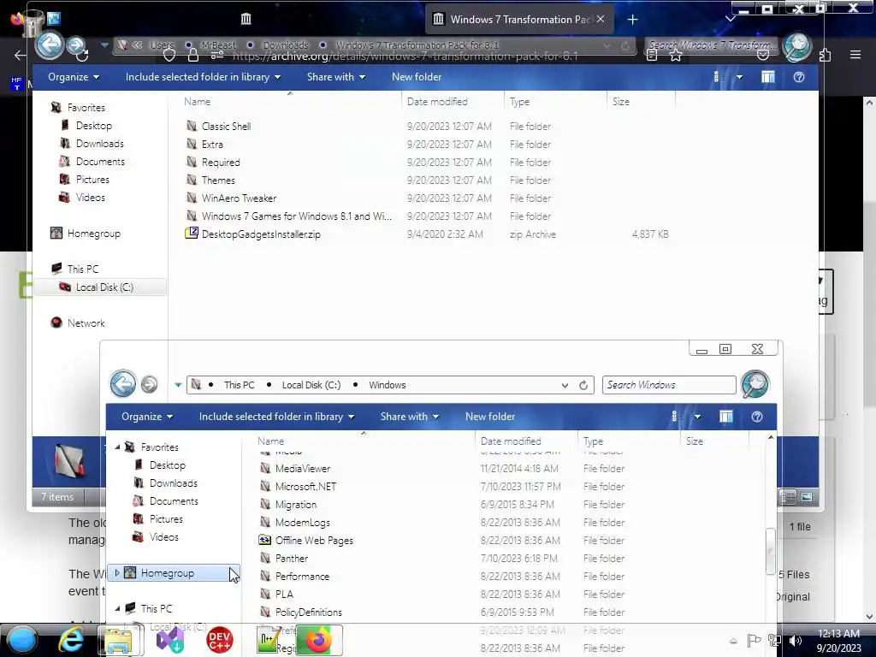Sort by Date modified column in the front Windows window

pyautogui.click(x=526, y=441)
